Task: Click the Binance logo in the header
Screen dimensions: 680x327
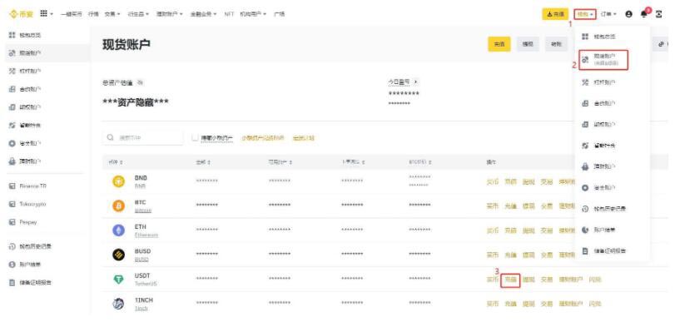Action: 20,14
